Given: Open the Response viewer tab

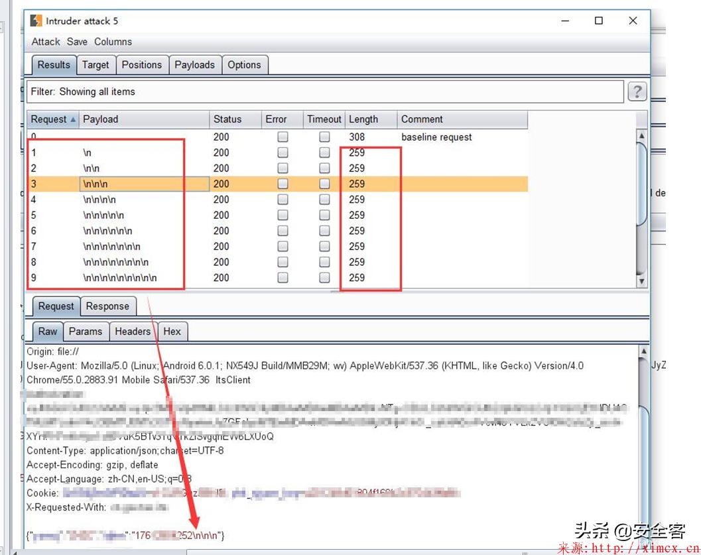Looking at the screenshot, I should (107, 306).
